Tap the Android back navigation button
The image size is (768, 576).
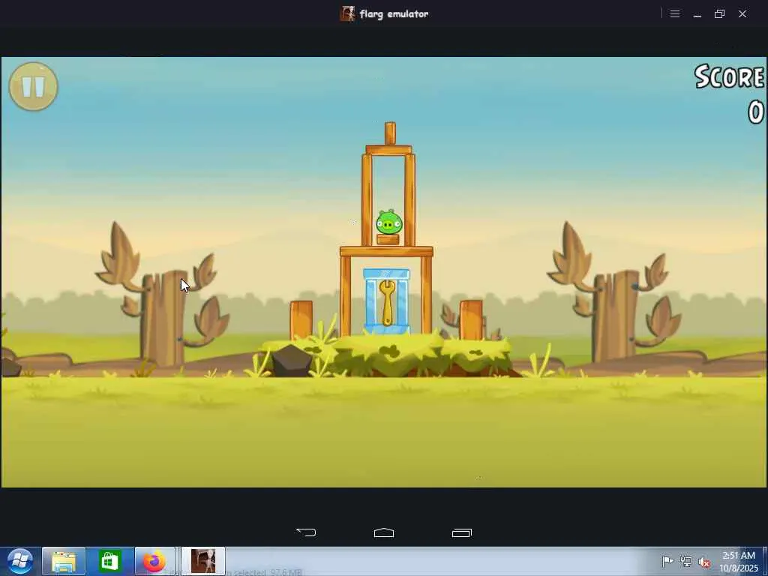[307, 532]
